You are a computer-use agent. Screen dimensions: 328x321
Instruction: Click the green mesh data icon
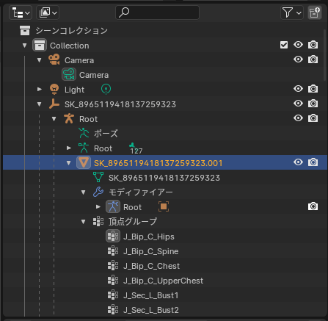coord(98,177)
